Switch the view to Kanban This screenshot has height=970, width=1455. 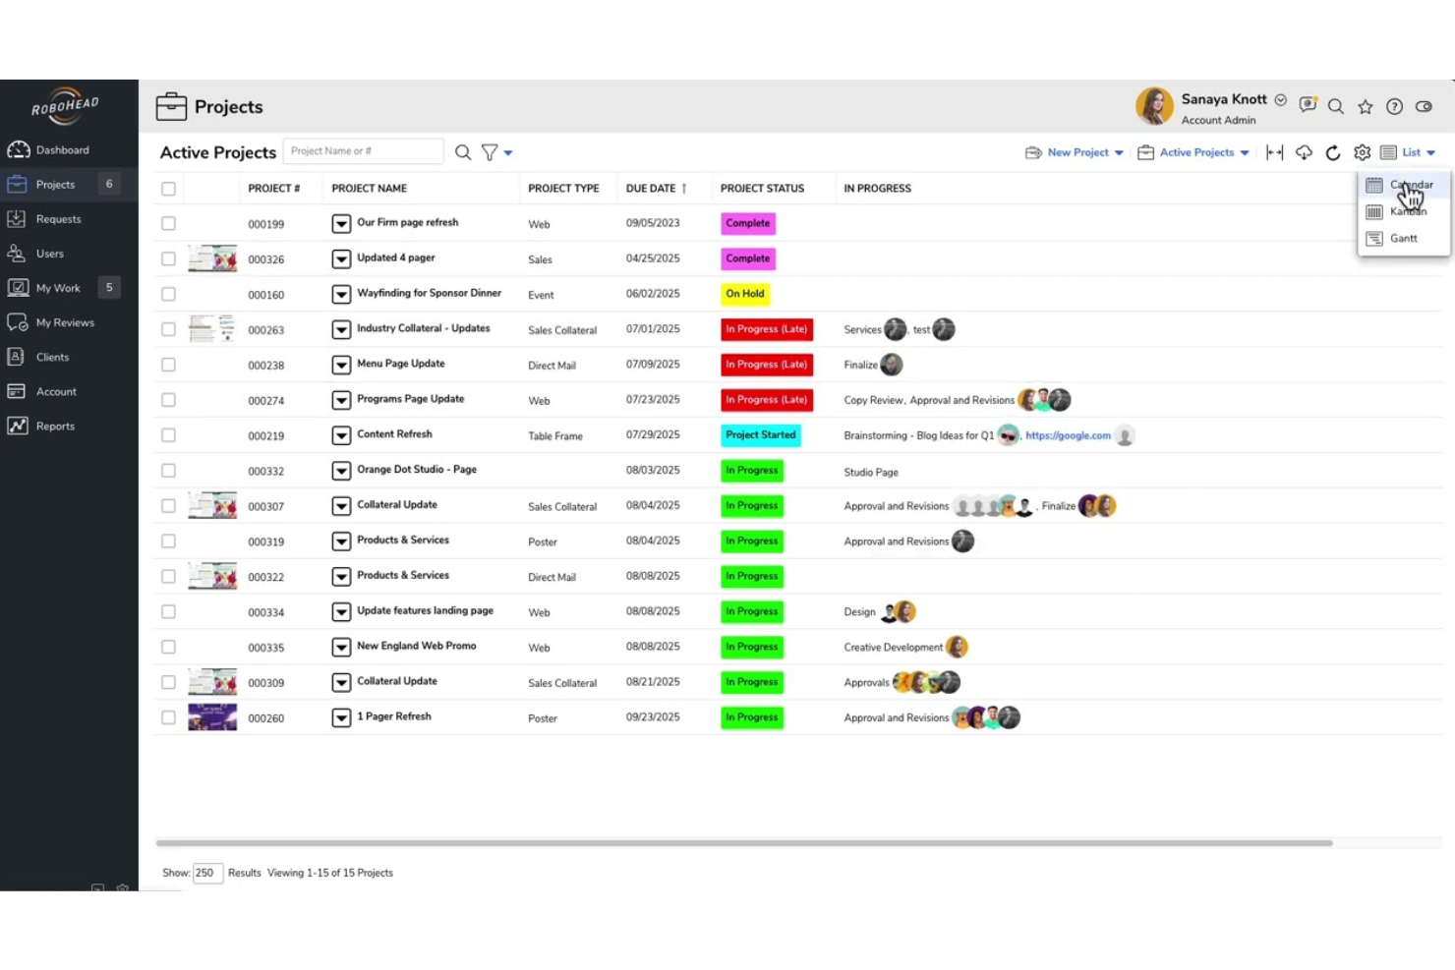tap(1407, 210)
